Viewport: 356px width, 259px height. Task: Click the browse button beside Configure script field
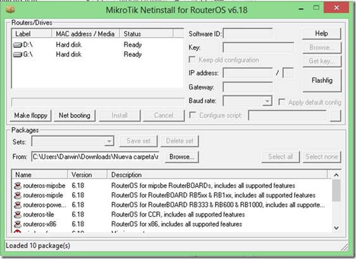335,115
